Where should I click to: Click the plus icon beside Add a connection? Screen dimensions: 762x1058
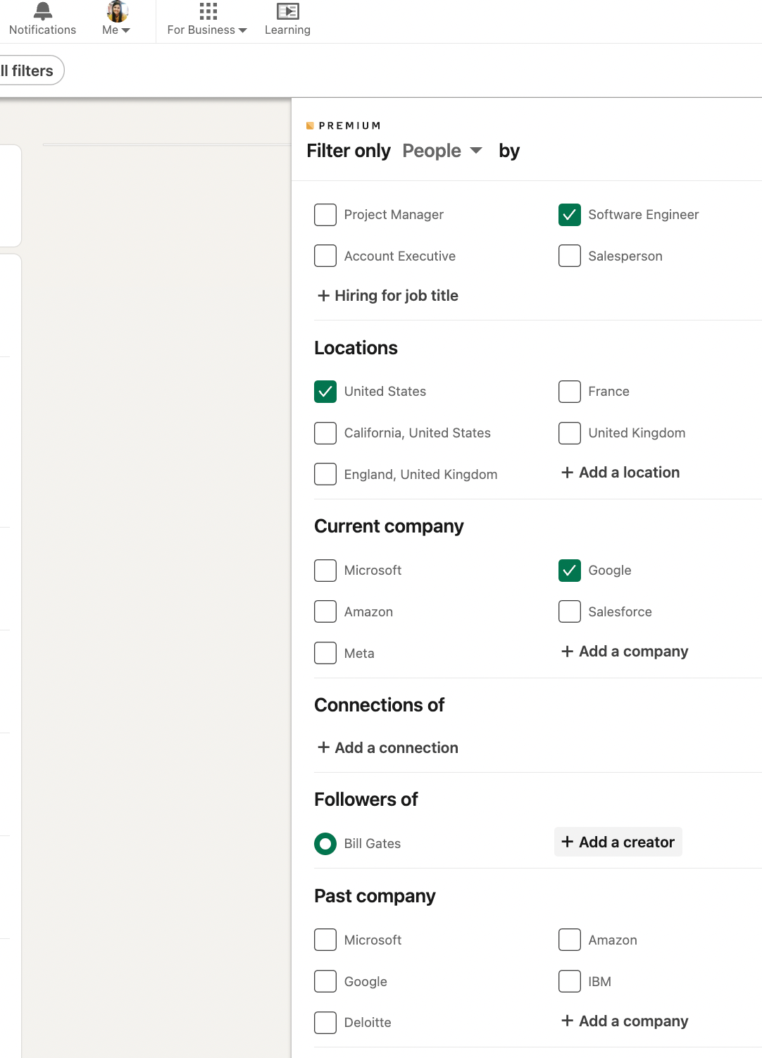[323, 747]
